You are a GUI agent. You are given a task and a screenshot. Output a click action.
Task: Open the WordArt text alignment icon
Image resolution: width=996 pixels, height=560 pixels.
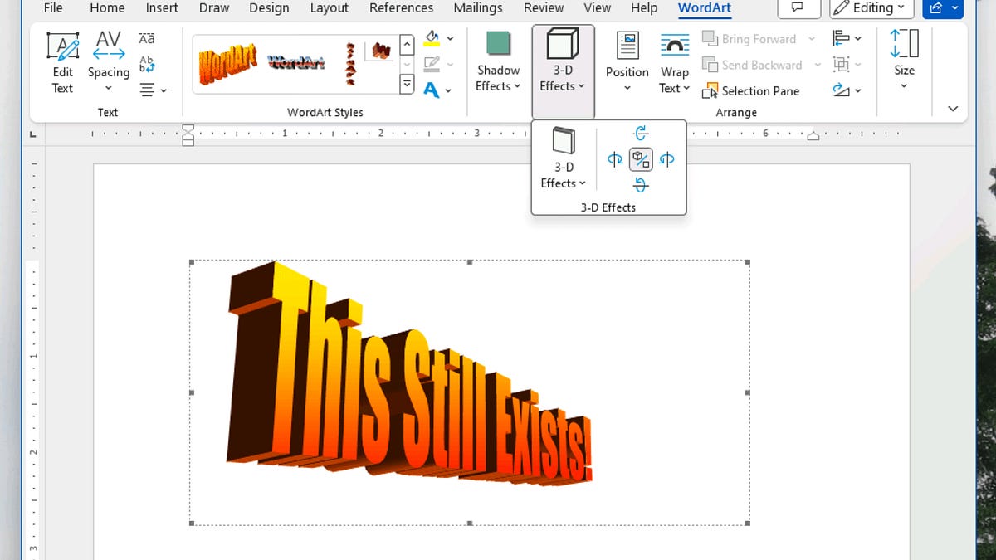point(147,90)
